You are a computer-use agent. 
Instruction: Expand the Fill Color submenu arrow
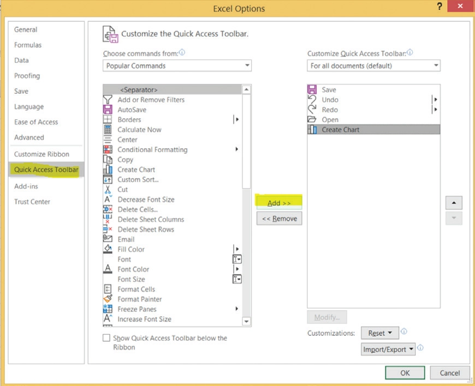point(237,249)
